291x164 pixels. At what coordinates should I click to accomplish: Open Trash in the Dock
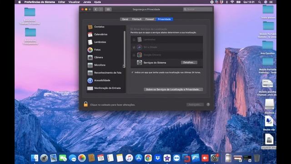pos(256,158)
